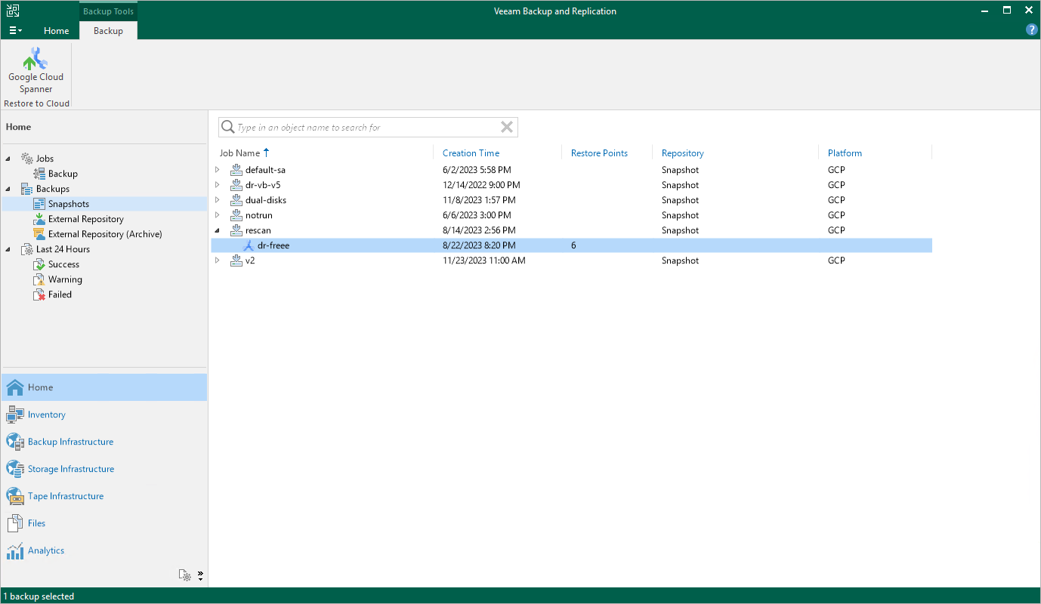Click creation time 6/2/2023 5:58 PM
Image resolution: width=1041 pixels, height=604 pixels.
477,170
